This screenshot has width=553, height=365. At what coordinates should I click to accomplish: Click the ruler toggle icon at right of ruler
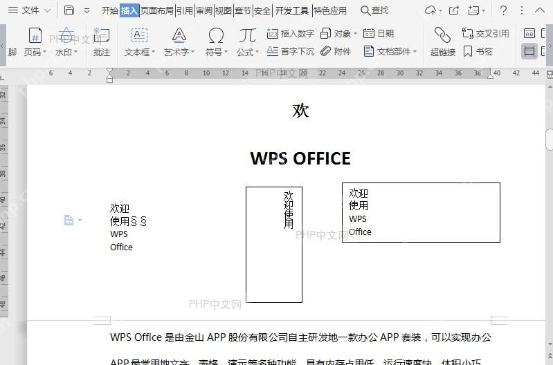coord(550,74)
